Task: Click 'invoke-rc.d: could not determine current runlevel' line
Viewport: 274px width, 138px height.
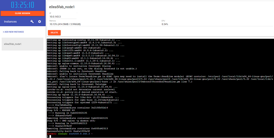Action: [x=81, y=89]
